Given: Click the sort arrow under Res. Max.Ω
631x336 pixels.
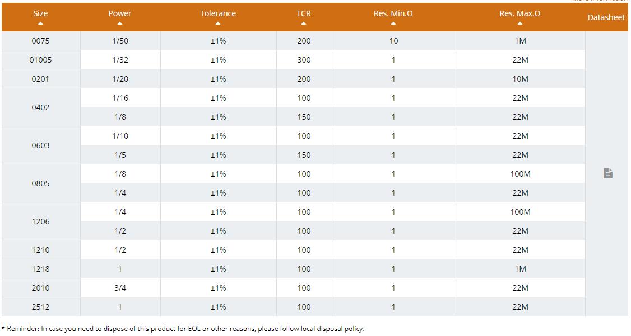Looking at the screenshot, I should coord(520,23).
